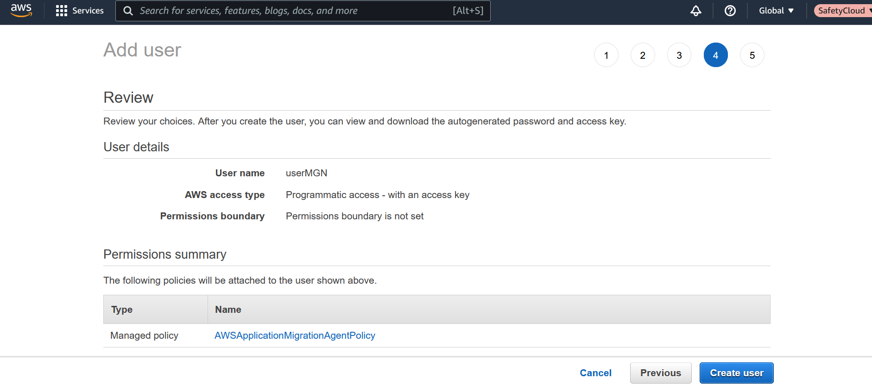Open the help question mark icon

click(730, 11)
